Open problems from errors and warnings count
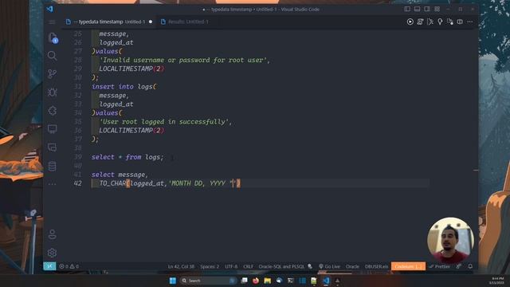The image size is (510, 287). click(69, 266)
